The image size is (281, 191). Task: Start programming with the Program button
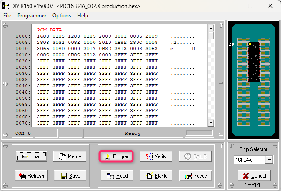pyautogui.click(x=116, y=156)
